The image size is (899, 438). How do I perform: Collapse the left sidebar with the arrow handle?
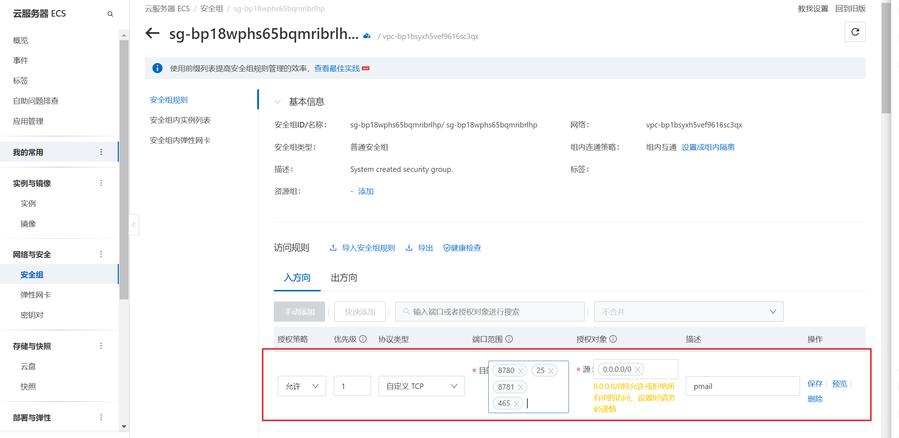[134, 225]
